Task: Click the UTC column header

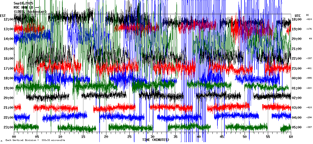Action: 297,16
